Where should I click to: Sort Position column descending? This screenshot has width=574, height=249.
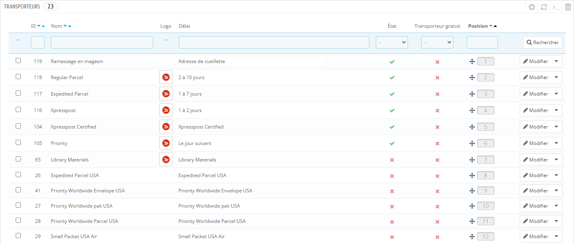[x=491, y=26]
